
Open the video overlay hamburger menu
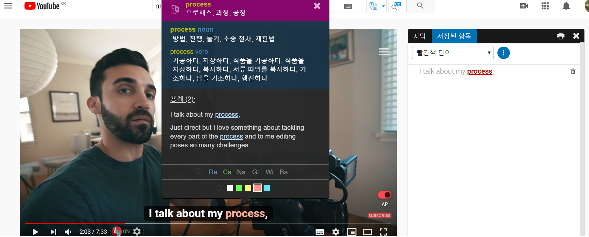pyautogui.click(x=384, y=52)
